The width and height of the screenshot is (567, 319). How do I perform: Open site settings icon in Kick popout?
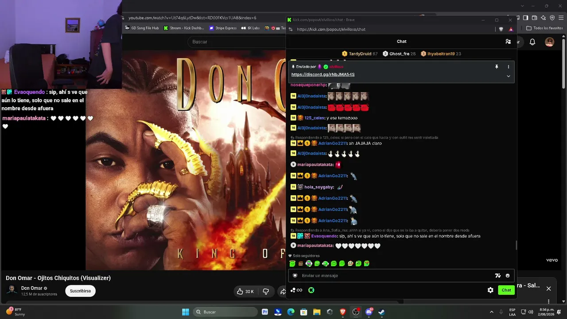pos(291,29)
